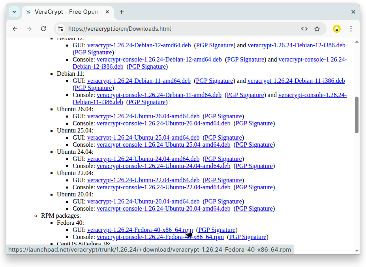Open a new tab with plus button
Screen dimensions: 366x267
(x=121, y=12)
